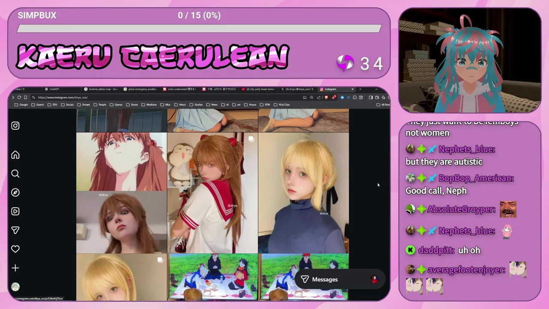Open the House bookmark folder
This screenshot has height=309, width=549.
(x=250, y=104)
